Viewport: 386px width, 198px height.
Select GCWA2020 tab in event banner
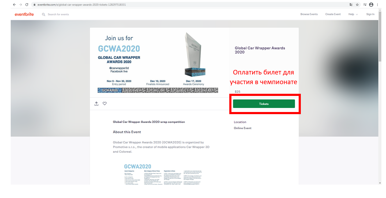tap(110, 90)
